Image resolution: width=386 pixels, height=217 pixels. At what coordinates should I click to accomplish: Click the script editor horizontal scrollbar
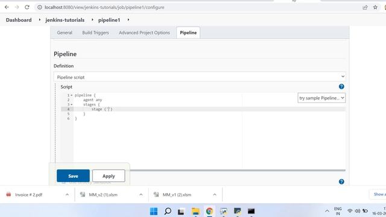coord(238,170)
